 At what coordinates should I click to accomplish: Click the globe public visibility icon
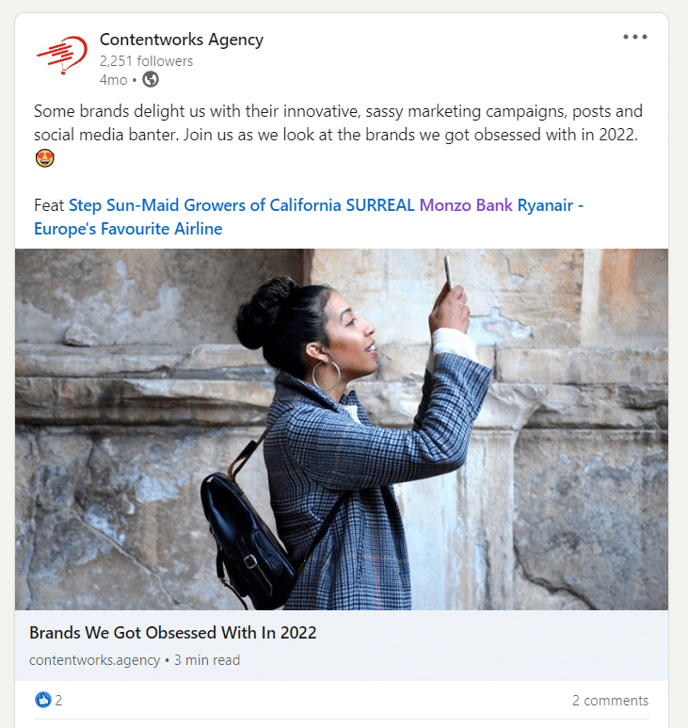point(151,80)
